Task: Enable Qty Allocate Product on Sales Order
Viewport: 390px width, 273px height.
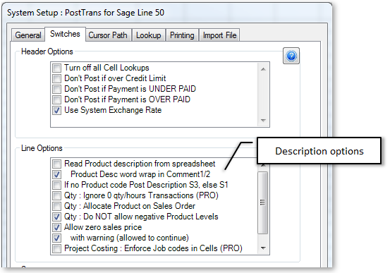Action: click(56, 206)
